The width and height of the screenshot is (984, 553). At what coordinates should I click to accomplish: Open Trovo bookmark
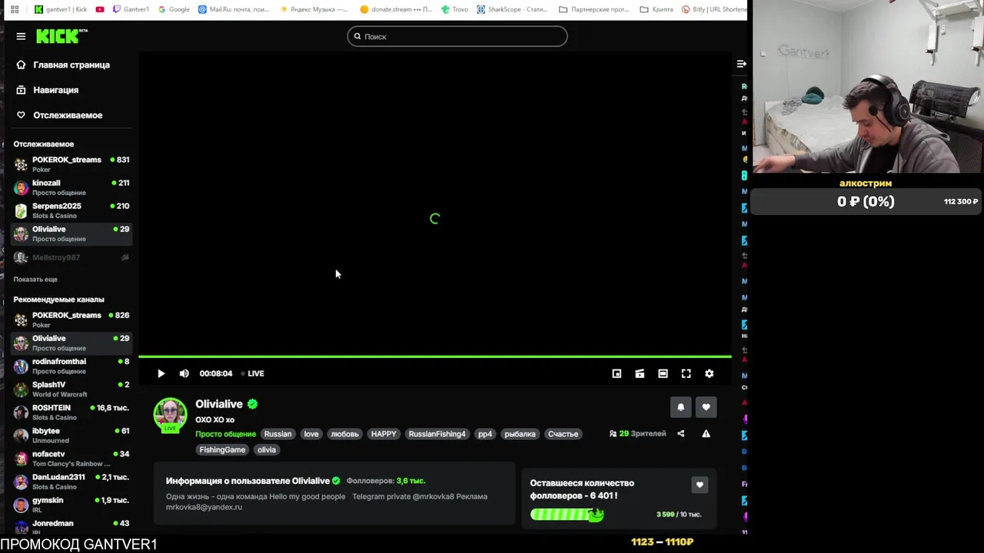(454, 9)
